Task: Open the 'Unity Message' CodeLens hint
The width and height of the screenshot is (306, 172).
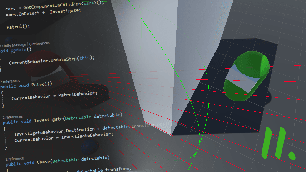Action: pos(14,46)
